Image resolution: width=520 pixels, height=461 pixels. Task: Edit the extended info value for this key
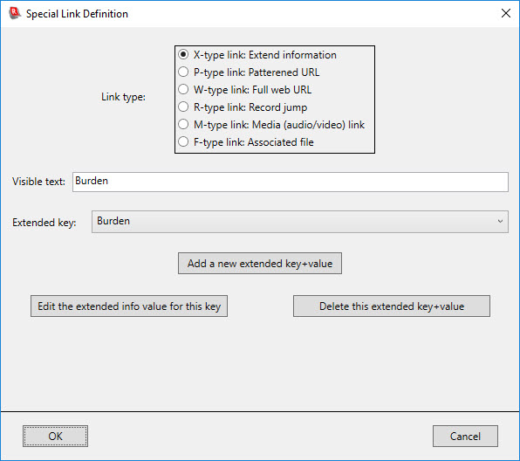[x=129, y=306]
